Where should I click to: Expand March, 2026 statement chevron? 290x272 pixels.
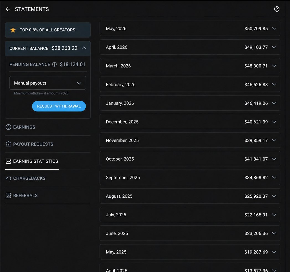(274, 66)
